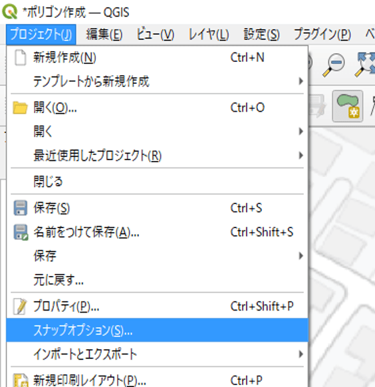Open プロパティ(P)... project properties
This screenshot has width=375, height=387.
pyautogui.click(x=157, y=307)
